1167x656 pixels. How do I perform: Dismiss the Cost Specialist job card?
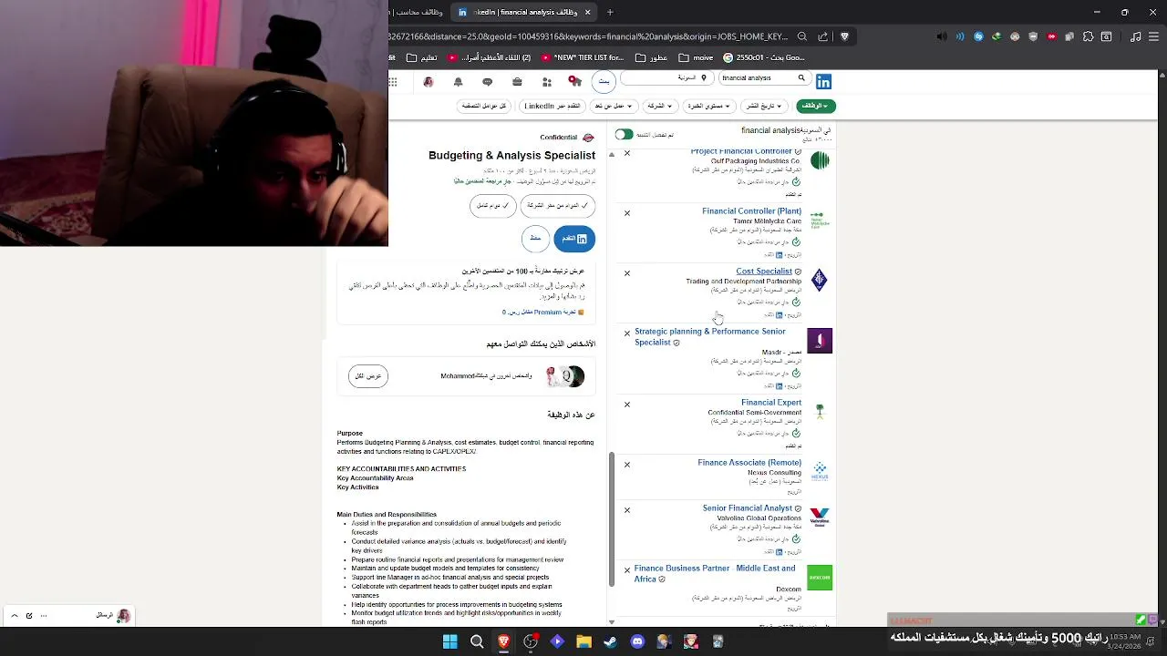click(627, 273)
